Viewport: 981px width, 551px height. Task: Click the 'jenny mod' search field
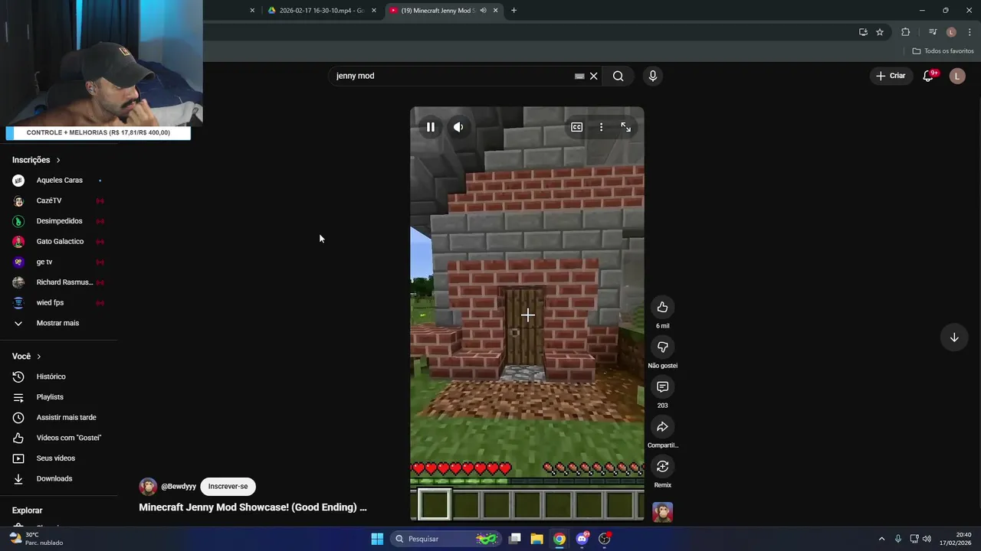(452, 76)
